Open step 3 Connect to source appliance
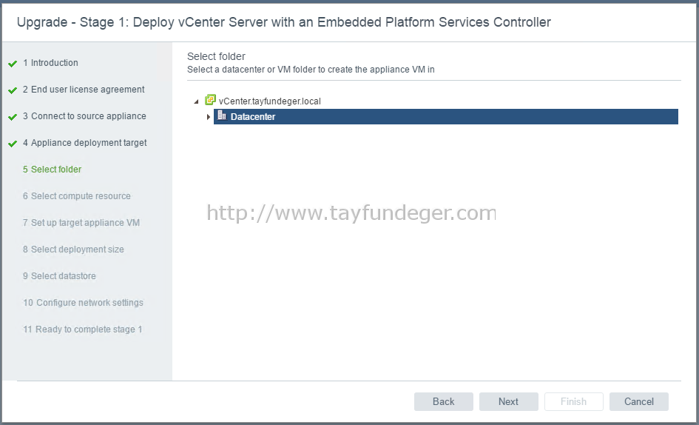The width and height of the screenshot is (699, 425). click(85, 116)
